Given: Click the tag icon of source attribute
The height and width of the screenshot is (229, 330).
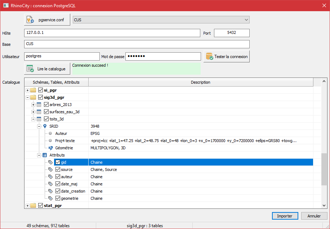Looking at the screenshot, I should point(50,169).
